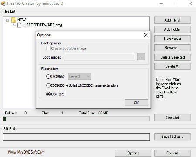This screenshot has height=157, width=196.
Task: Close the Options dialog
Action: click(145, 35)
